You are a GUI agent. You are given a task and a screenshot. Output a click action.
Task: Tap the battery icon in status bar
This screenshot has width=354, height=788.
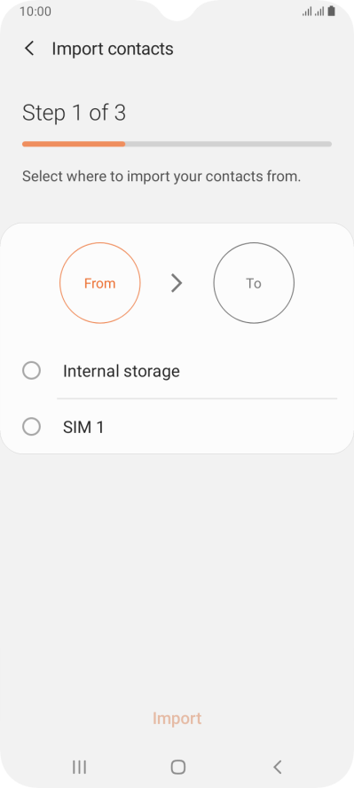[x=332, y=11]
